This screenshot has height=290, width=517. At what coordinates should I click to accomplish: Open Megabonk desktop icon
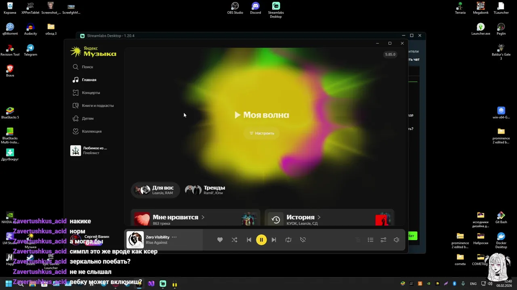[x=481, y=8]
